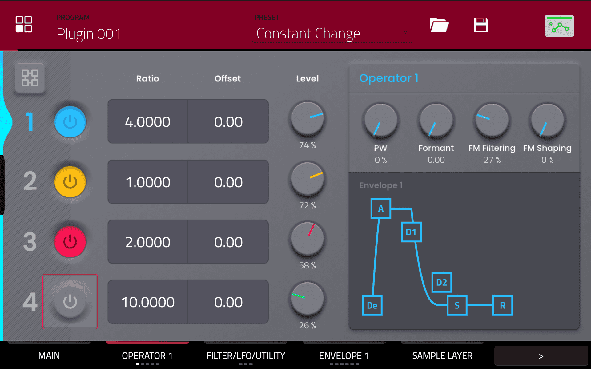Disable operator 2 yellow power button
The image size is (591, 369).
[70, 182]
